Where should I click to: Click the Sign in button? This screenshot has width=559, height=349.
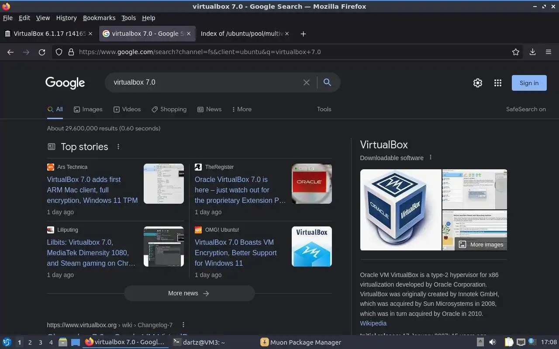click(529, 83)
